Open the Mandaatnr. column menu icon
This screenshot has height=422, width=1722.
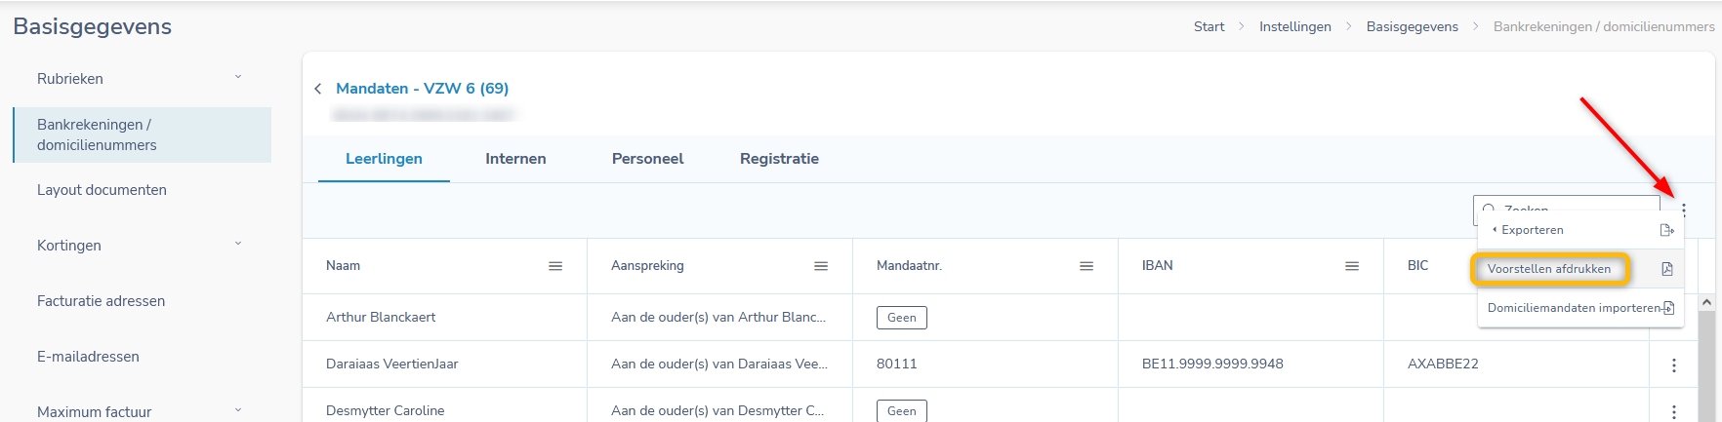point(1086,266)
